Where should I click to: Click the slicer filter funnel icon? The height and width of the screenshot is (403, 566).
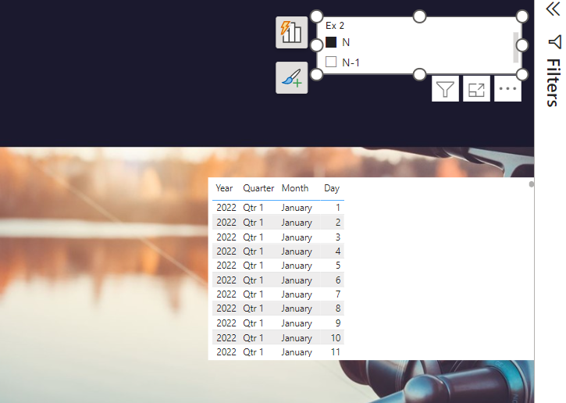click(x=445, y=89)
